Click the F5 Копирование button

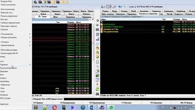68,103
